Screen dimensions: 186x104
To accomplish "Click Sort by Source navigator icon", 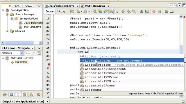I will [x=39, y=94].
